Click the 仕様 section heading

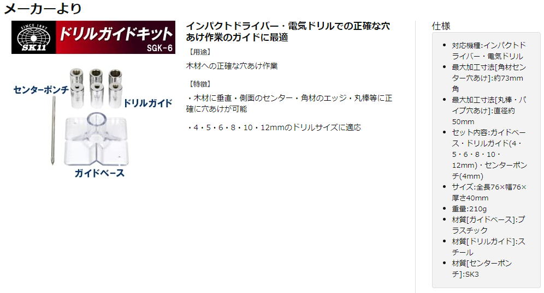tap(441, 26)
